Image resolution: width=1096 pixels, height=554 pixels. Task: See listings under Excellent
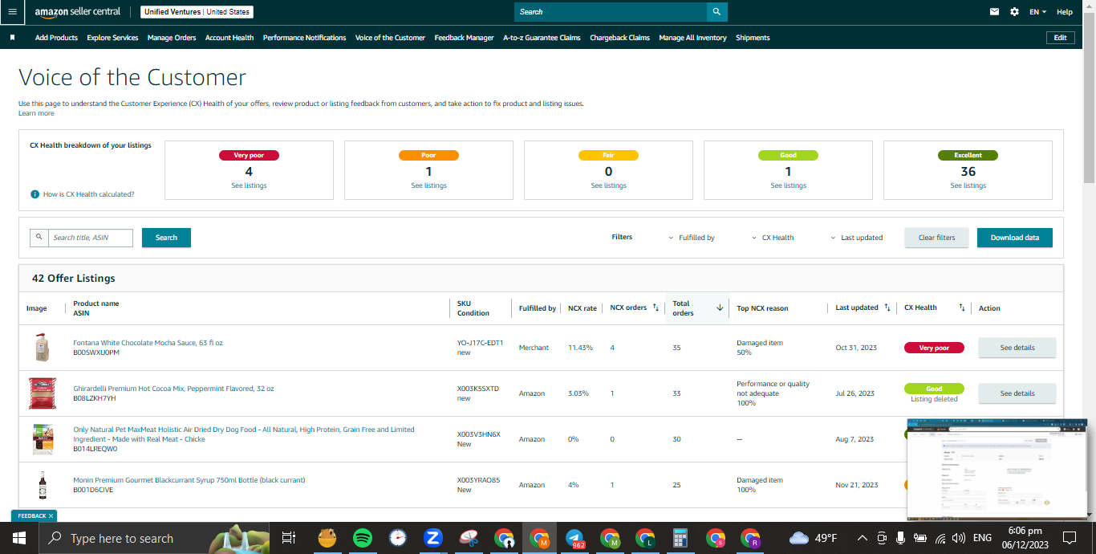[x=968, y=185]
